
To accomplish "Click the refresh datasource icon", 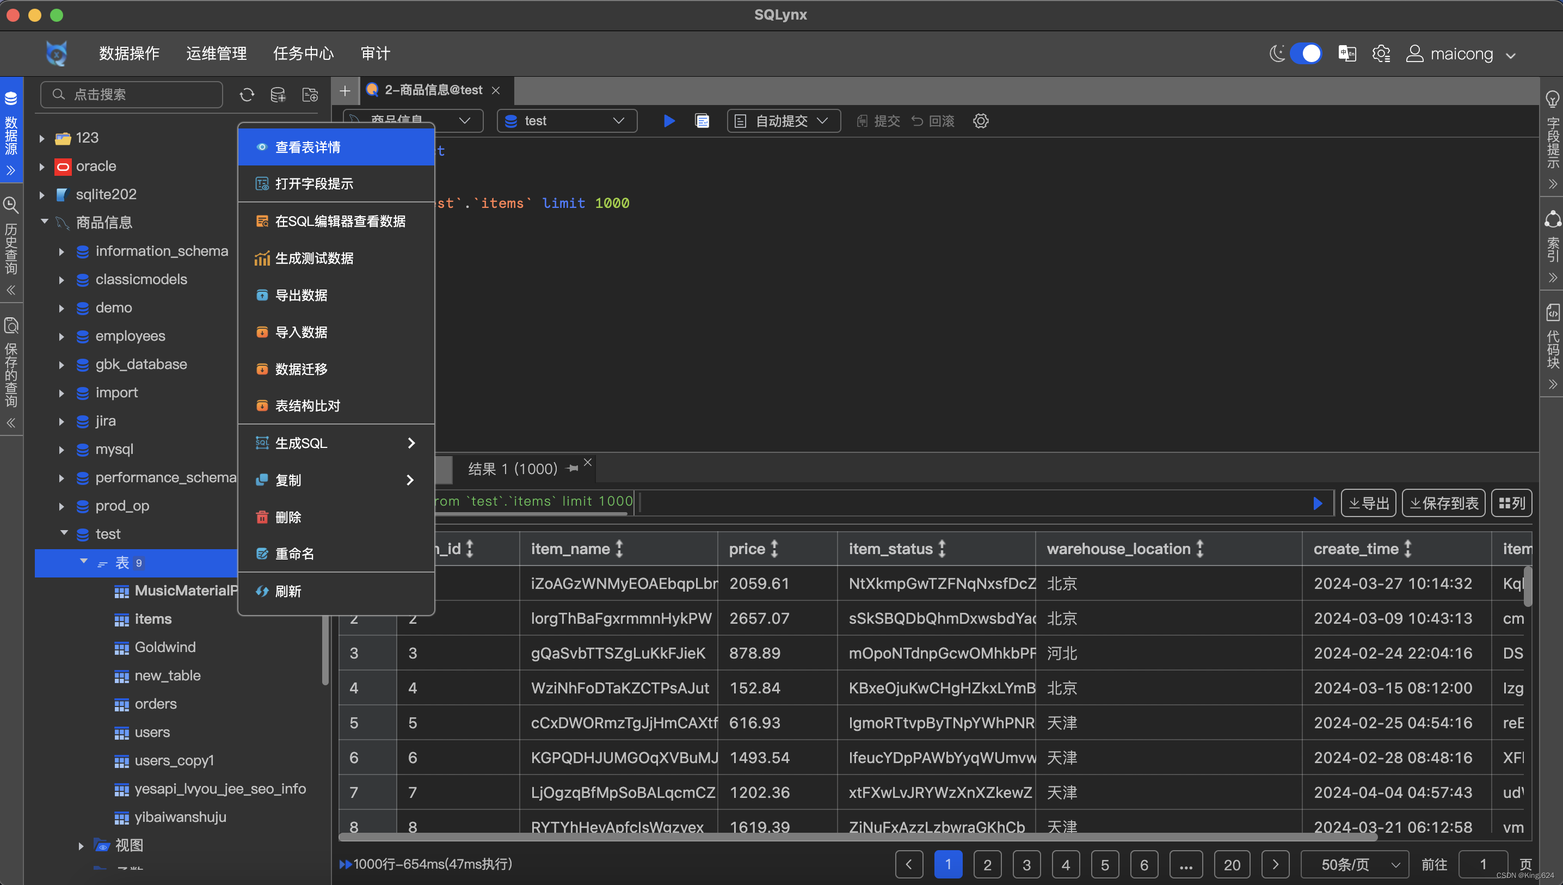I will (247, 95).
